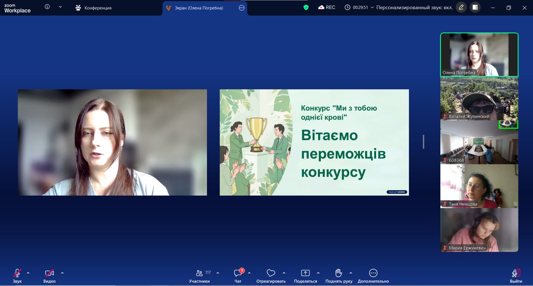
Task: Click the Отреагировать heart reaction icon
Action: click(271, 273)
